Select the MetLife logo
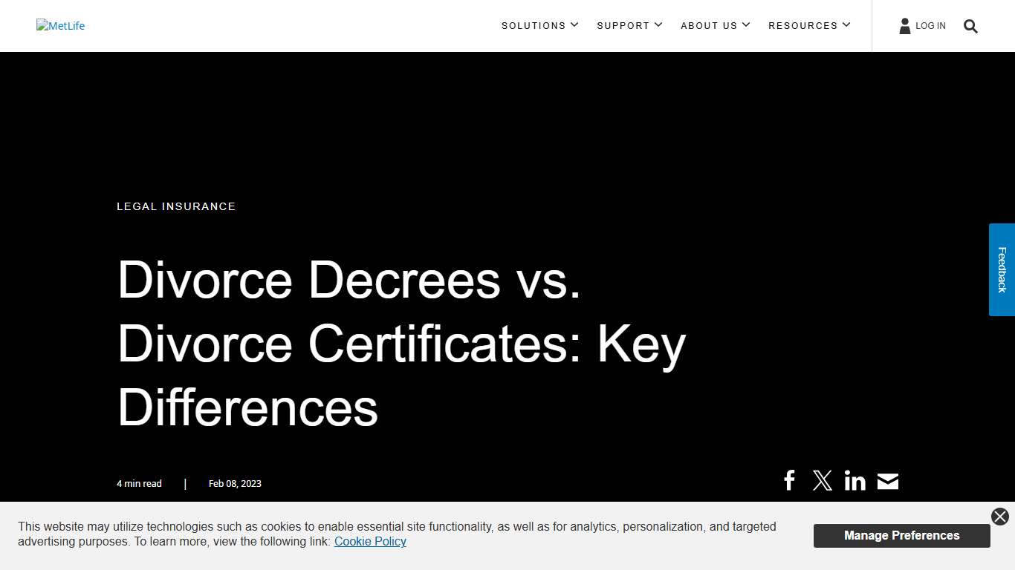Screen dimensions: 1015x570 tap(60, 25)
